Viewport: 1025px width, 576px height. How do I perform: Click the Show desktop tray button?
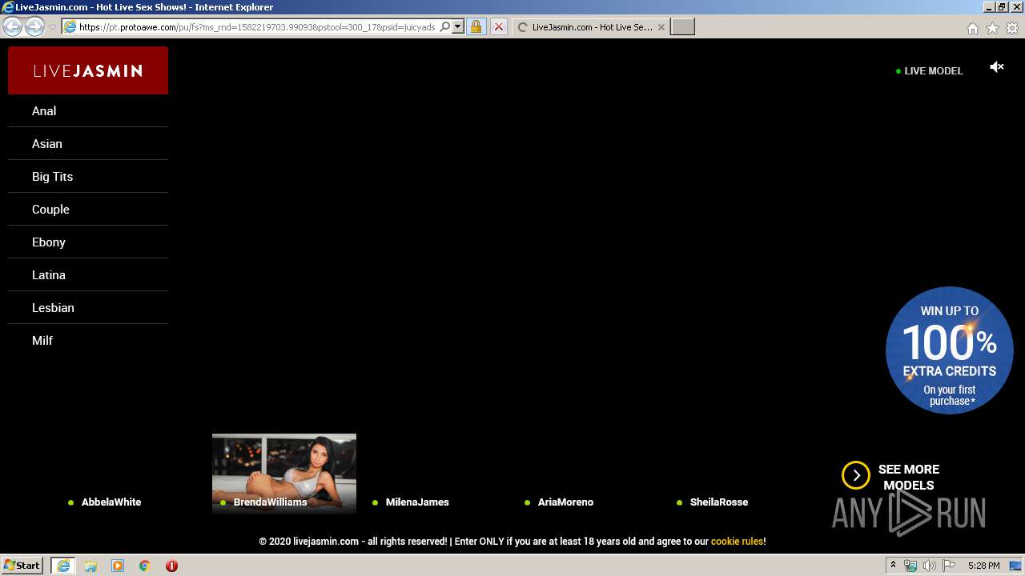click(1015, 566)
